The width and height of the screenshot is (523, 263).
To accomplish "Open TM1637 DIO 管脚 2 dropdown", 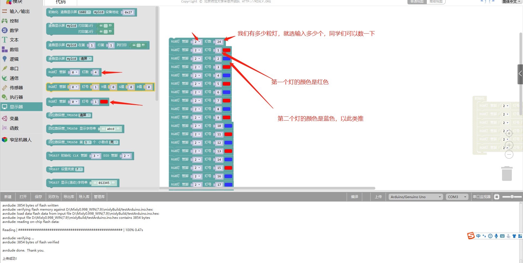I will point(126,156).
